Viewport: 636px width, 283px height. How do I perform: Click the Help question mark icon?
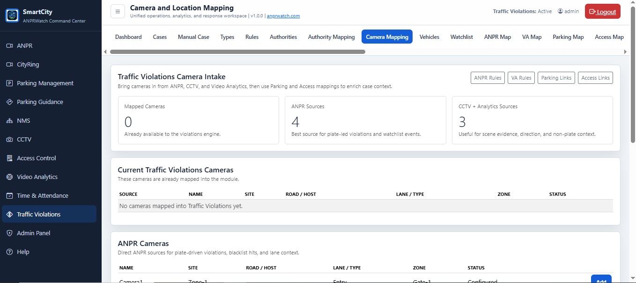(9, 252)
